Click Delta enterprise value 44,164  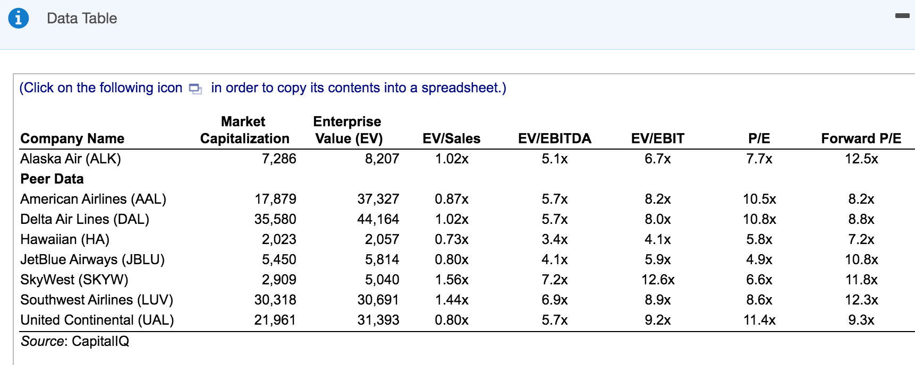tap(378, 219)
